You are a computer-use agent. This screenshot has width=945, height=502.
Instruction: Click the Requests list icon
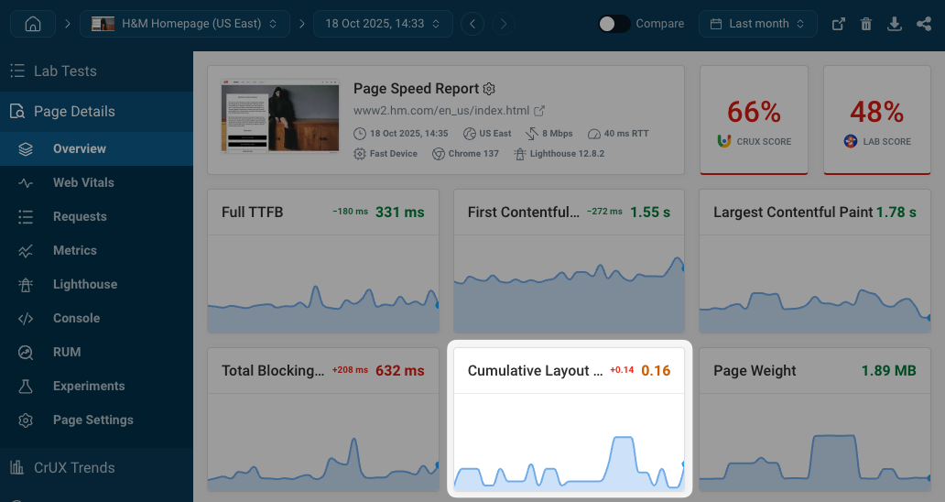tap(26, 216)
